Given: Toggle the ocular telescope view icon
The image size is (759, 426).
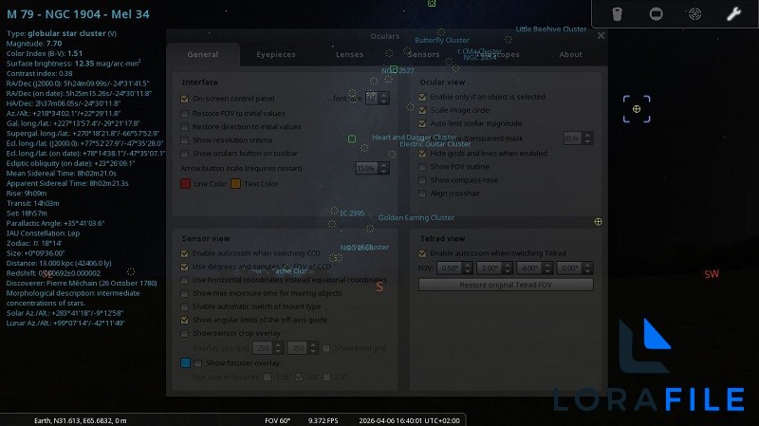Looking at the screenshot, I should tap(618, 14).
